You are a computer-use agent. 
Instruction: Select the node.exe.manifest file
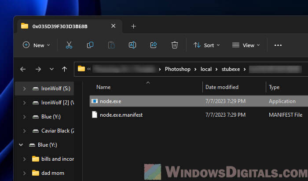[121, 115]
